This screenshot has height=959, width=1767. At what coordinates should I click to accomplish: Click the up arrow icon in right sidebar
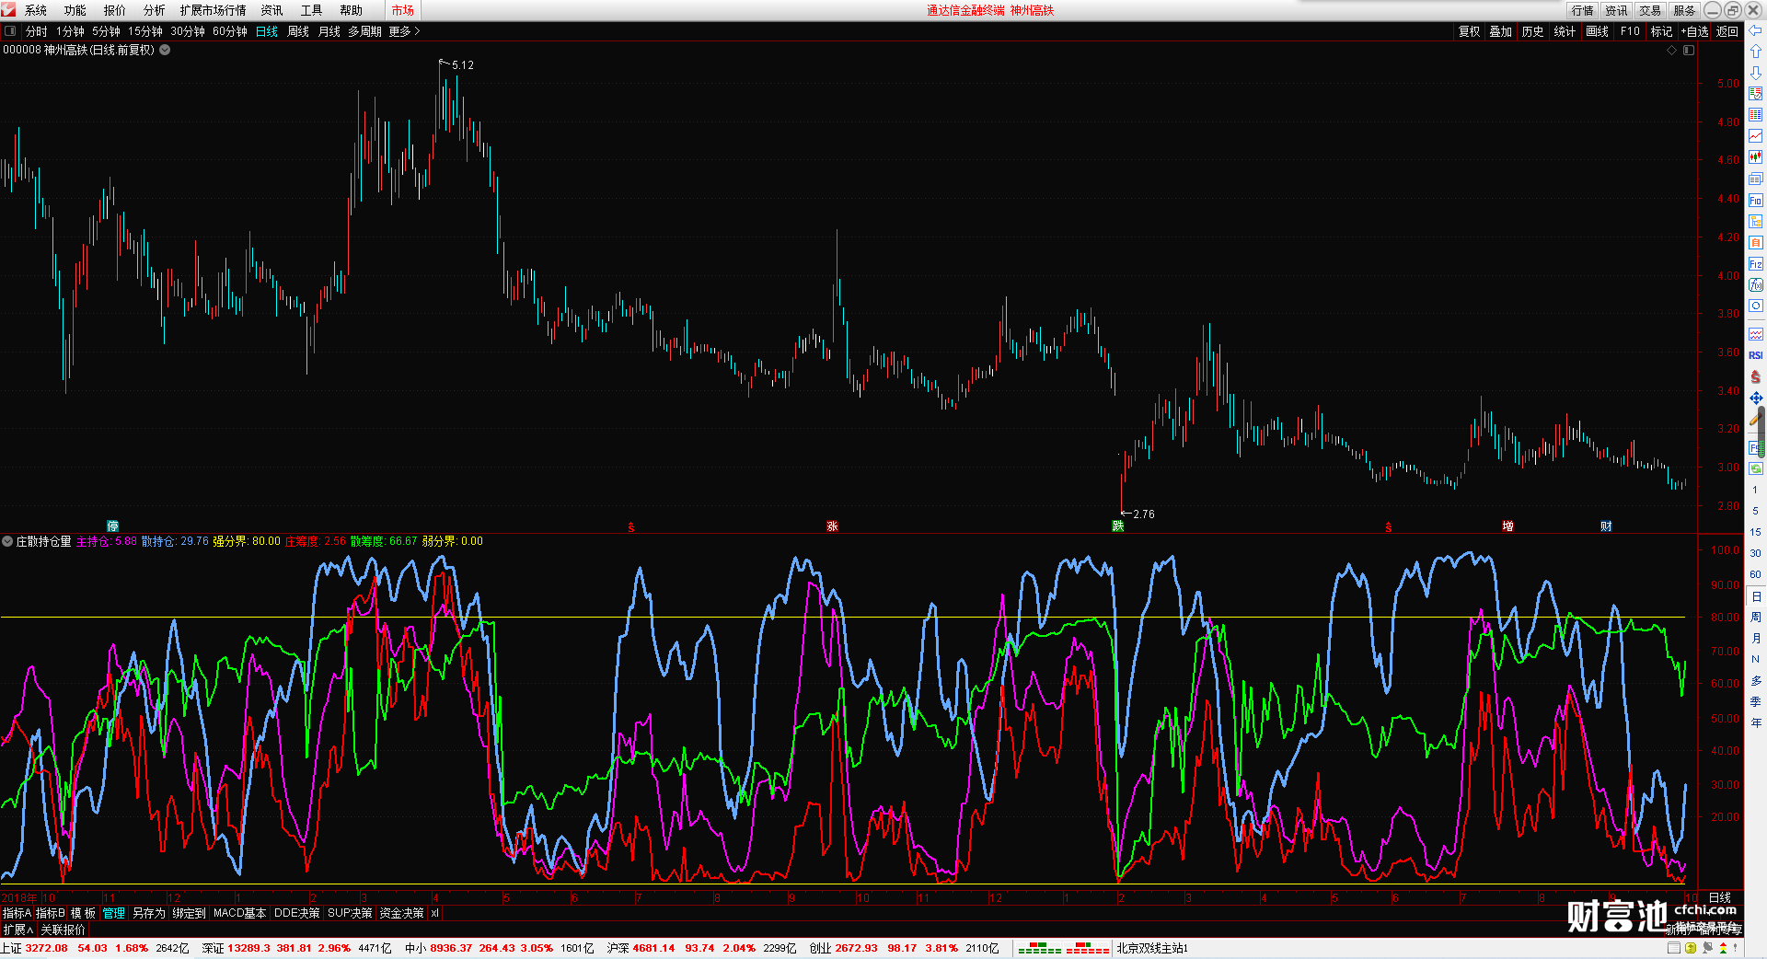(x=1755, y=52)
